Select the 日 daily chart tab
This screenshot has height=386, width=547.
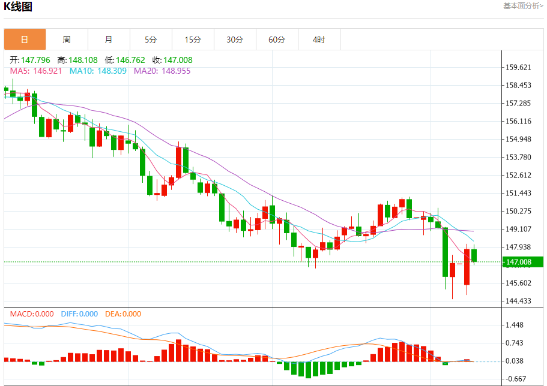click(25, 40)
